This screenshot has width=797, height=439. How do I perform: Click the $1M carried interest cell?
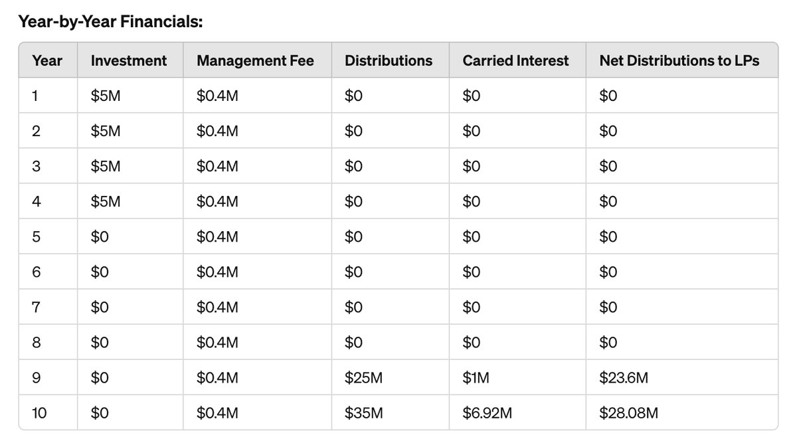pyautogui.click(x=477, y=378)
